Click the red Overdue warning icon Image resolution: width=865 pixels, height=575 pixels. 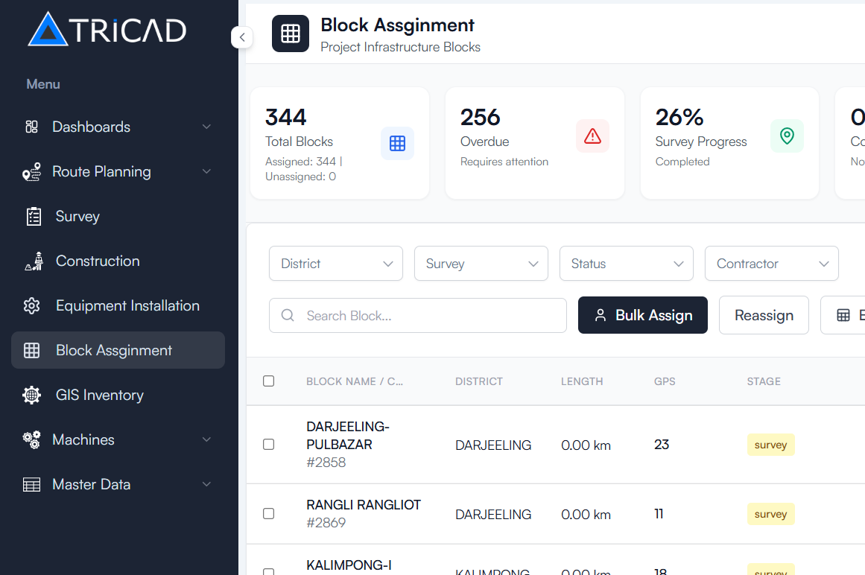592,136
